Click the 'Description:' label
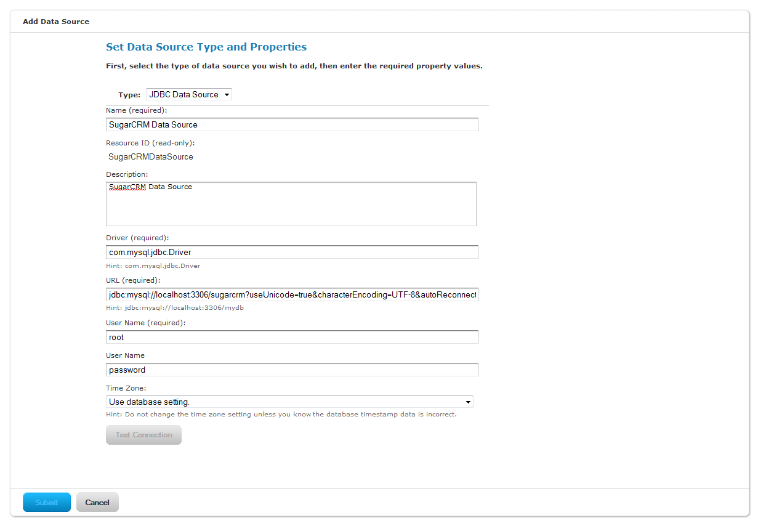 [x=127, y=174]
